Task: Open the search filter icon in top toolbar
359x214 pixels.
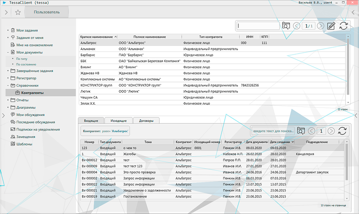Action: click(286, 26)
